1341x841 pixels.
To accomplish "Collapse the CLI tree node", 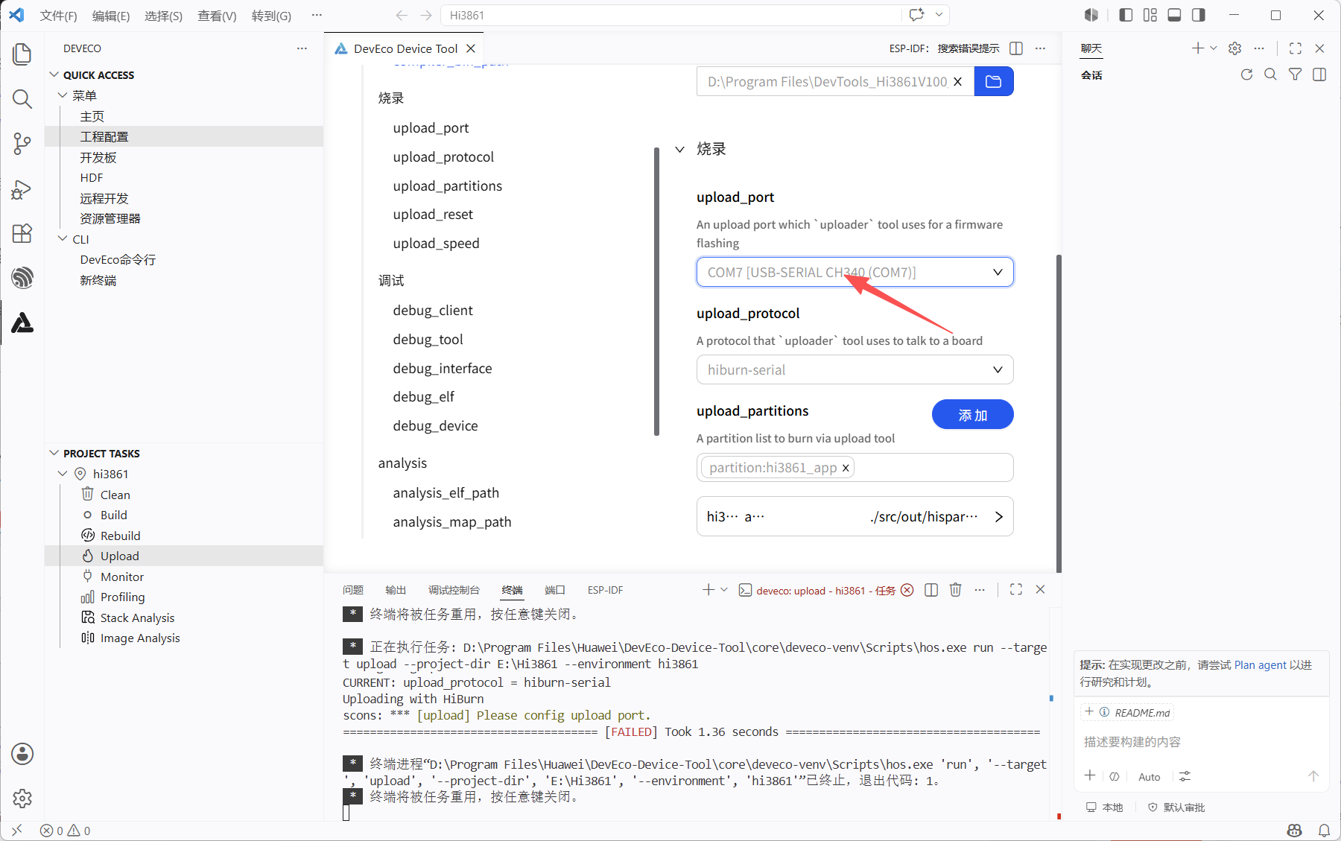I will 63,239.
